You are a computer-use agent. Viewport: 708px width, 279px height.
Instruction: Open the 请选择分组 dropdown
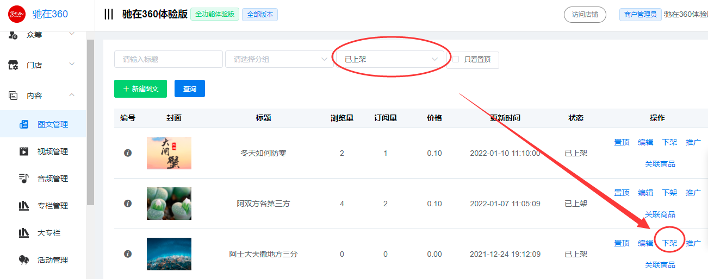[x=280, y=59]
